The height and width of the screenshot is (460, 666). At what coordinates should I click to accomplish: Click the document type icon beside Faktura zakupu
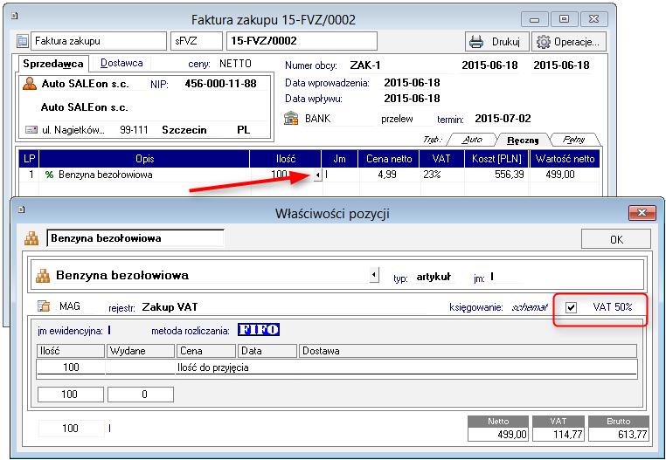(22, 41)
